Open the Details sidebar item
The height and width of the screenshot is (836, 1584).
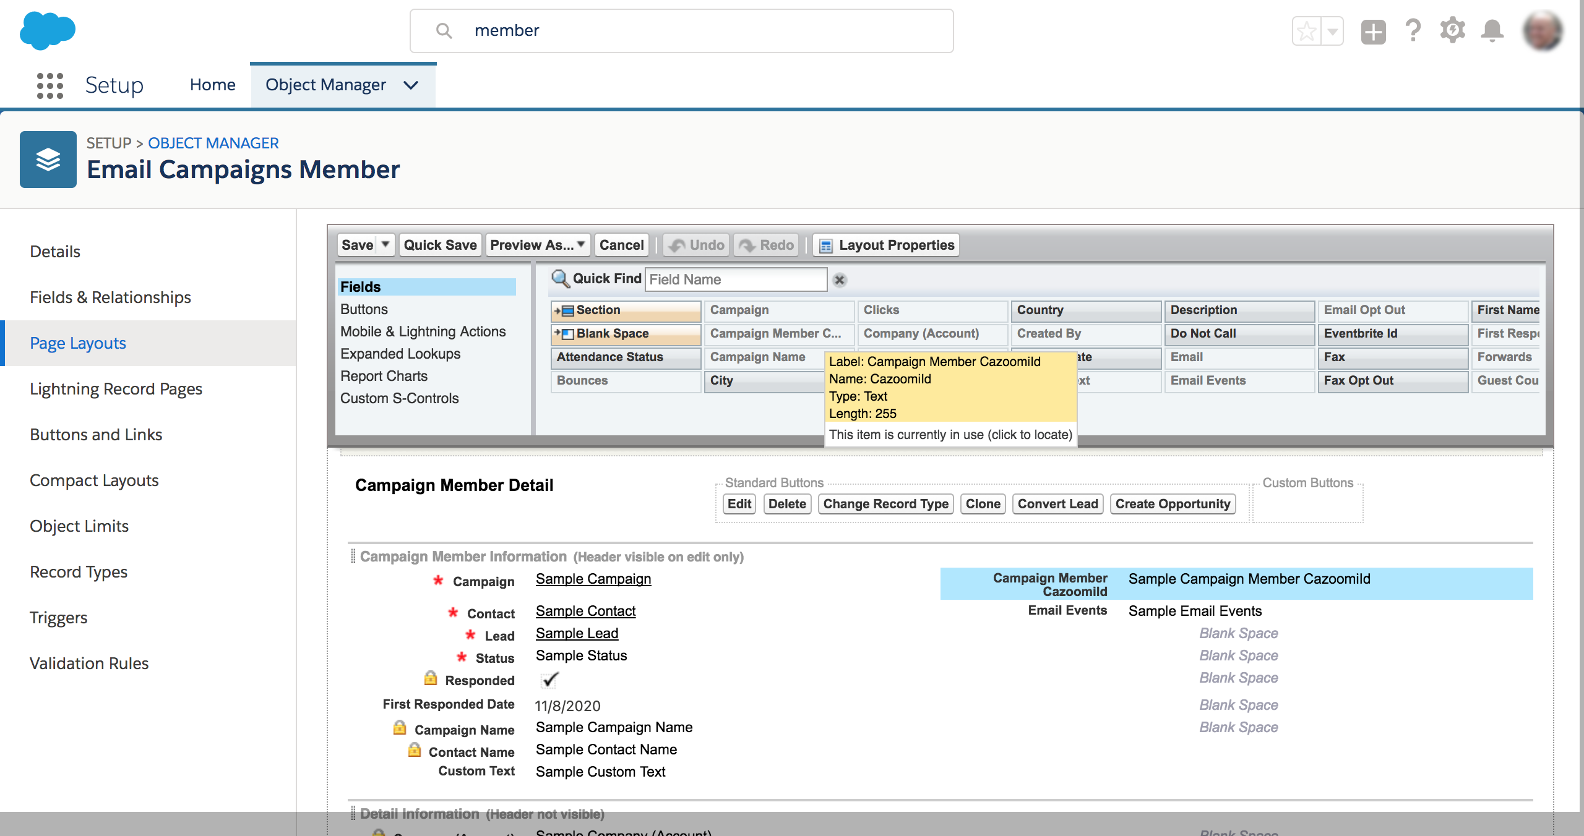click(x=55, y=252)
